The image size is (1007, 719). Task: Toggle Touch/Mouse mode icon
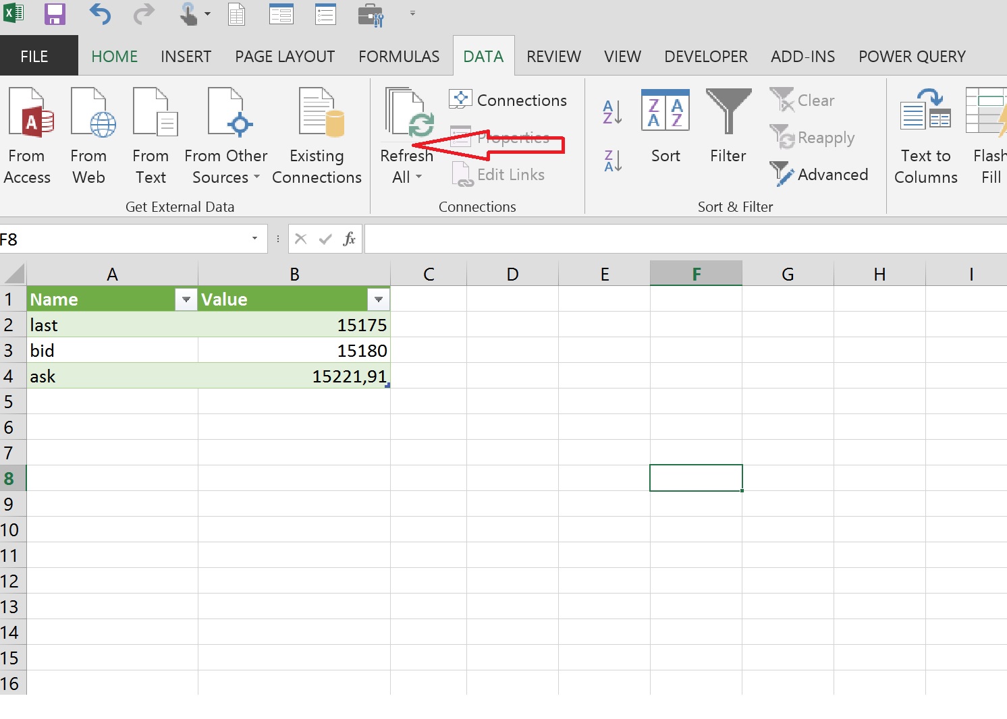click(x=189, y=13)
